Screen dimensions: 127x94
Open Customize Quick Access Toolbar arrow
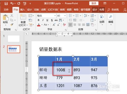[30, 4]
